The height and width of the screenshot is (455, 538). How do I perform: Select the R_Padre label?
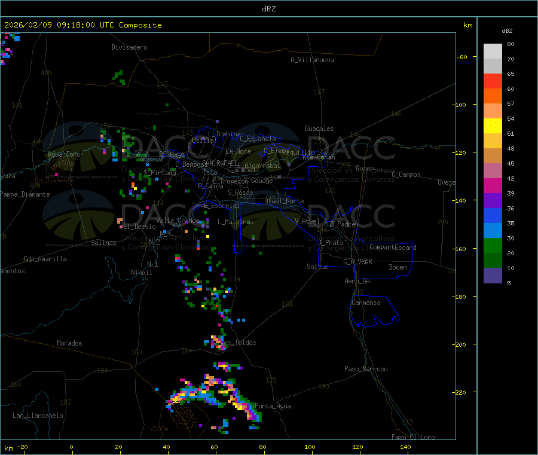click(x=343, y=224)
